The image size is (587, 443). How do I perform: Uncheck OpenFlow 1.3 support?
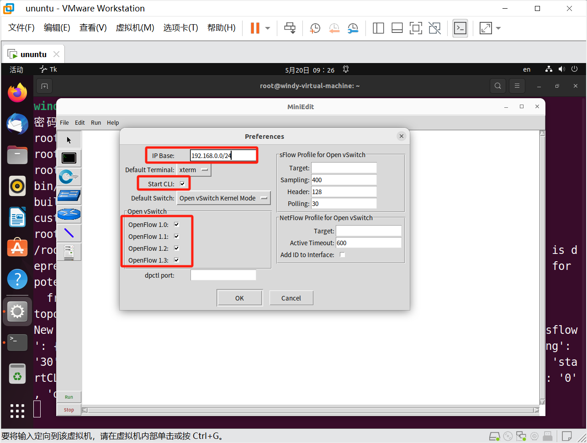(176, 260)
